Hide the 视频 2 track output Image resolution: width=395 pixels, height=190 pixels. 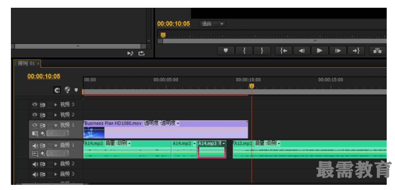(x=35, y=115)
